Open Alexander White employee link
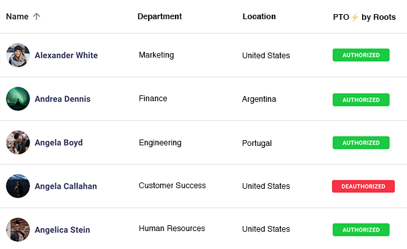The height and width of the screenshot is (249, 407). [66, 55]
